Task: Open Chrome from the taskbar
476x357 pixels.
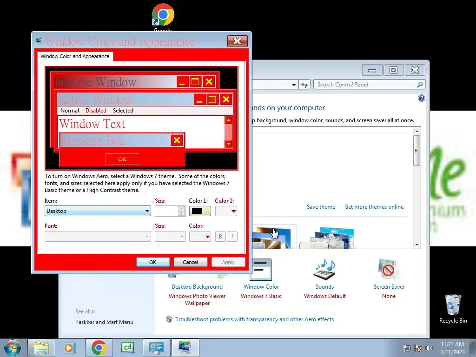Action: [x=99, y=348]
